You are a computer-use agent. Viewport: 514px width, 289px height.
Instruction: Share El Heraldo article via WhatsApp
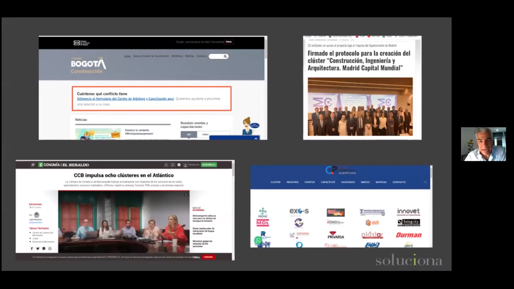tap(50, 248)
